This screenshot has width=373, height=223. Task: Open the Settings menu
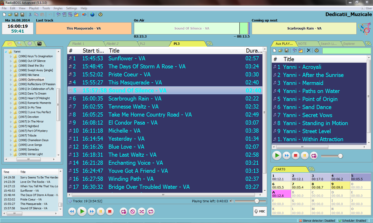tap(72, 8)
